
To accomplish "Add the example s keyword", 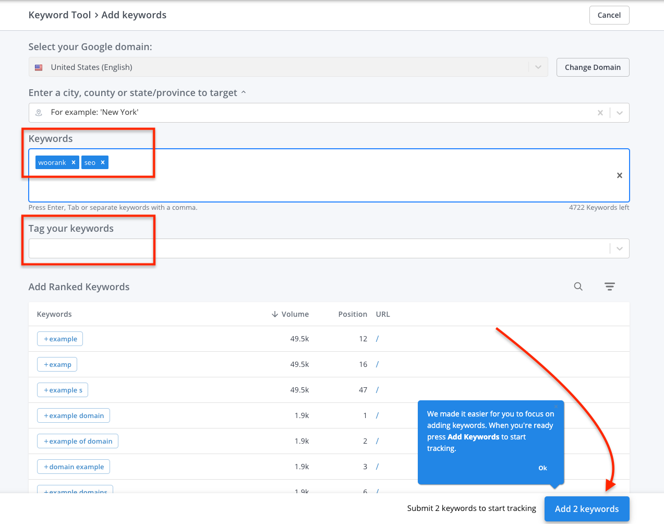I will coord(63,390).
